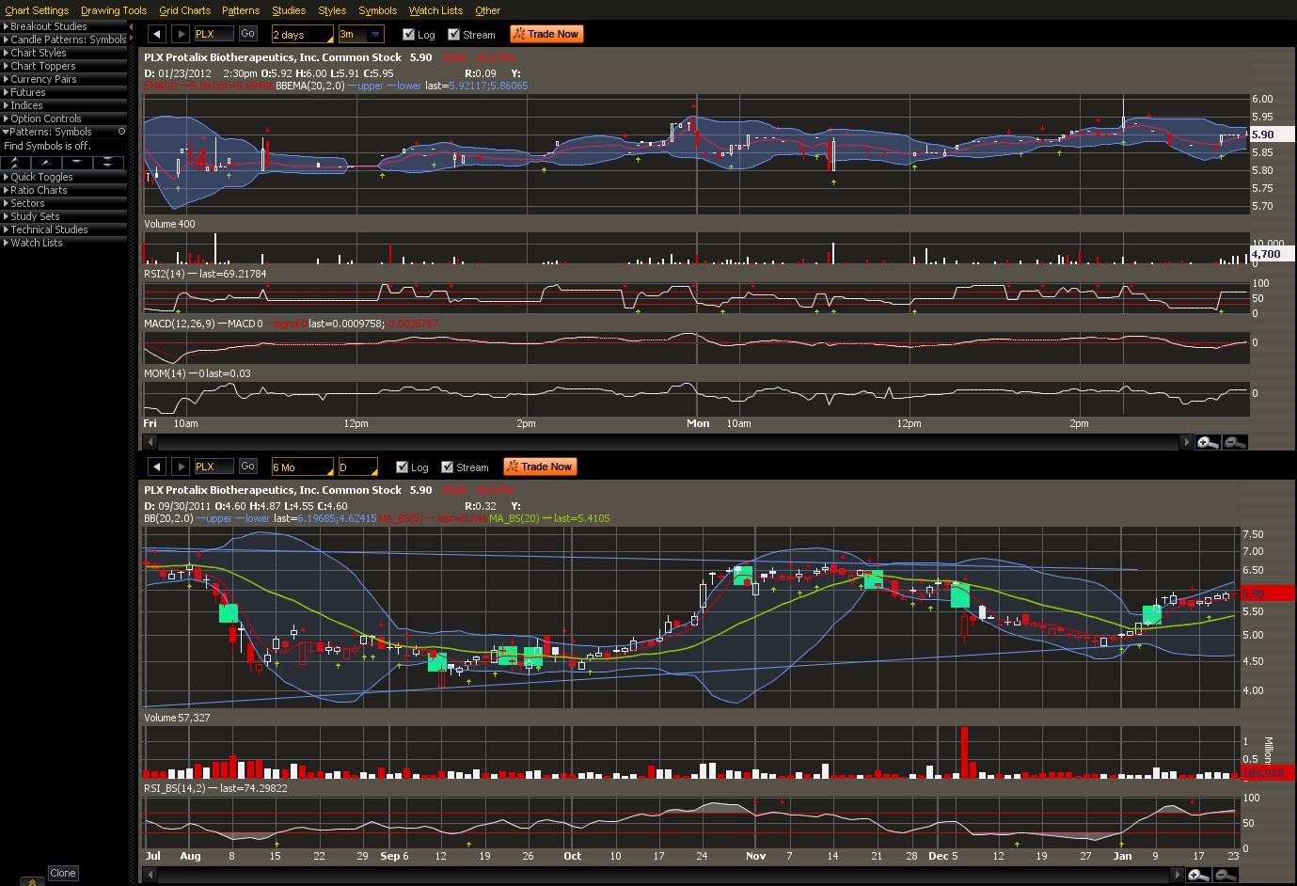Viewport: 1297px width, 886px height.
Task: Click the double-down arrow under Find Symbols
Action: (x=109, y=163)
